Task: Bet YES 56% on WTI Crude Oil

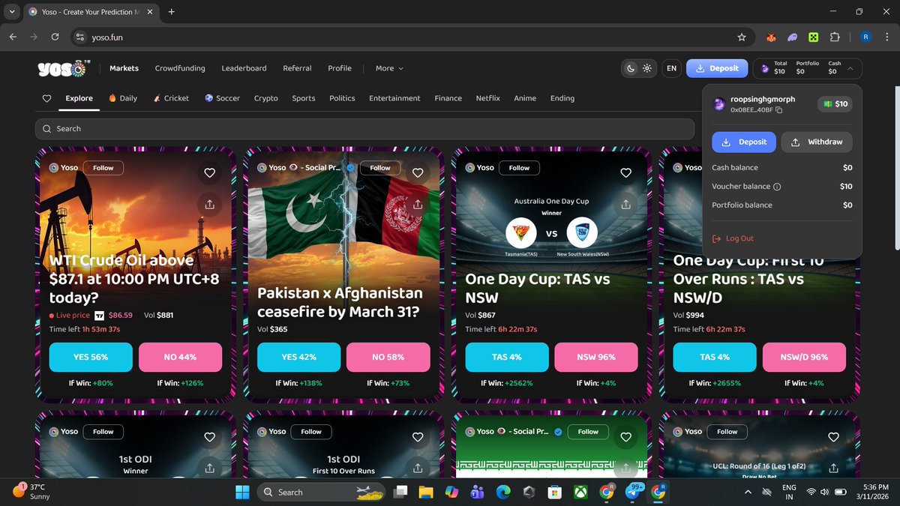Action: click(91, 357)
